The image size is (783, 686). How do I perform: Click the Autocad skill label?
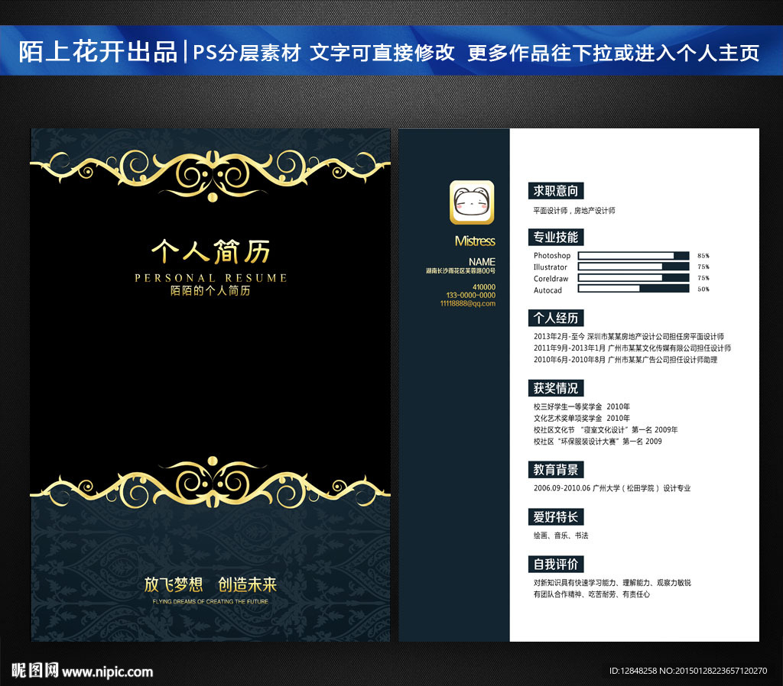coord(547,290)
